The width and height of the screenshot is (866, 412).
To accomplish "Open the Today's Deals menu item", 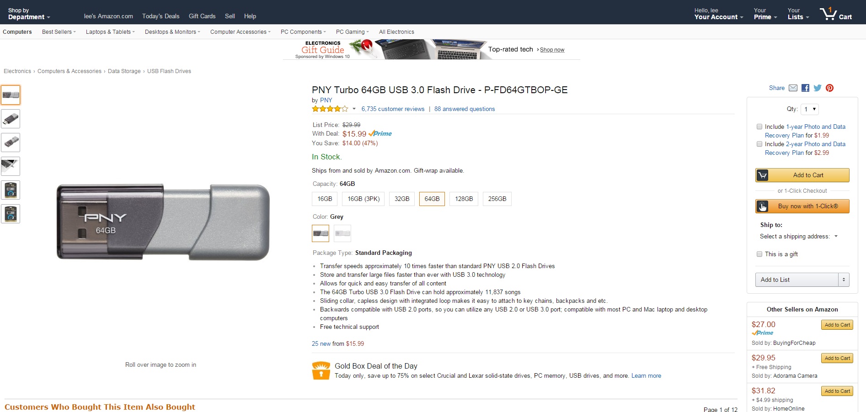I will click(x=160, y=16).
